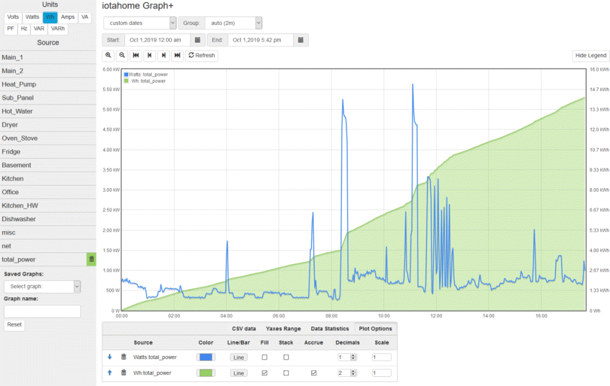
Task: Remove total_power source via green trash icon
Action: [91, 260]
